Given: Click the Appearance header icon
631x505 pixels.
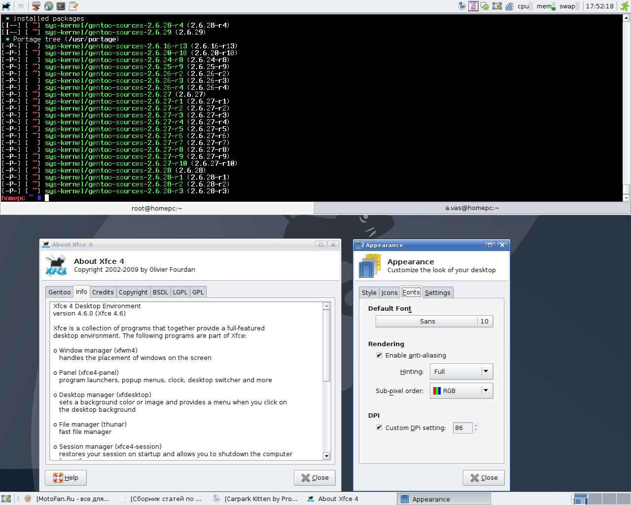Looking at the screenshot, I should (x=370, y=266).
